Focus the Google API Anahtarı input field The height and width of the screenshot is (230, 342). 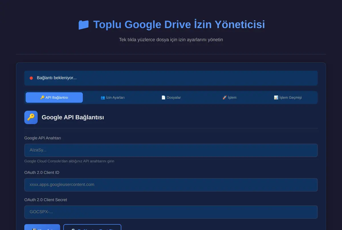click(171, 150)
